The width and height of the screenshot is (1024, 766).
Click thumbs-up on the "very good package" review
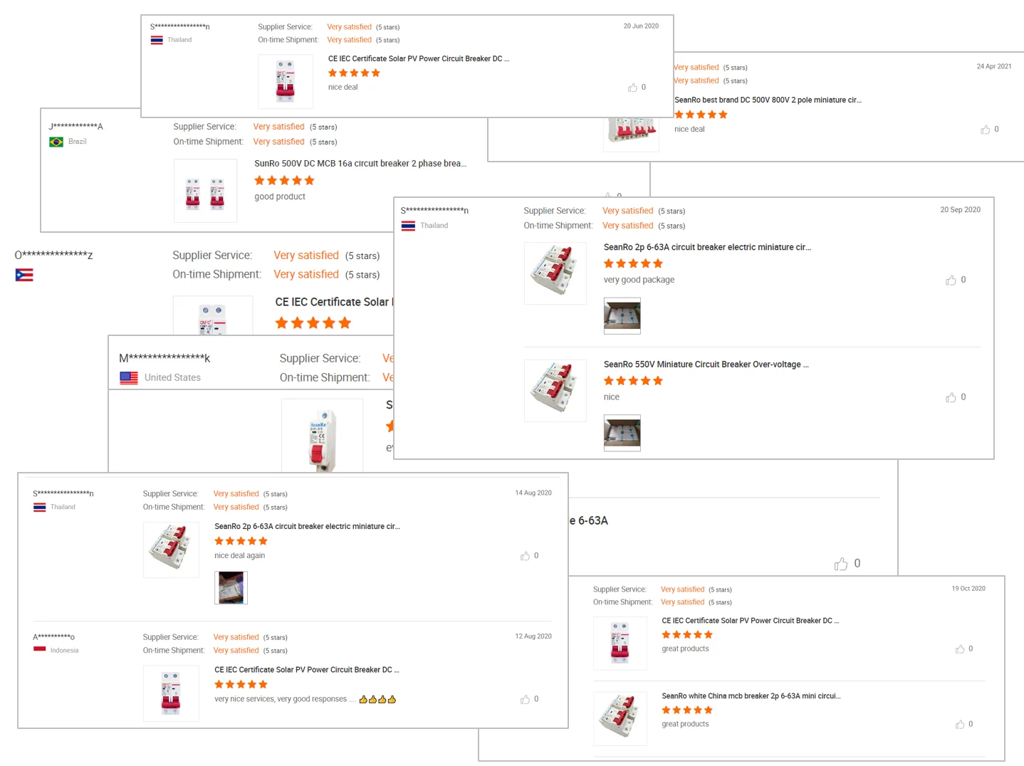coord(951,280)
